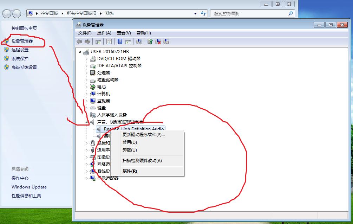Viewport: 353px width, 224px height.
Task: Select the 显示适配器 tree item
Action: (x=108, y=178)
